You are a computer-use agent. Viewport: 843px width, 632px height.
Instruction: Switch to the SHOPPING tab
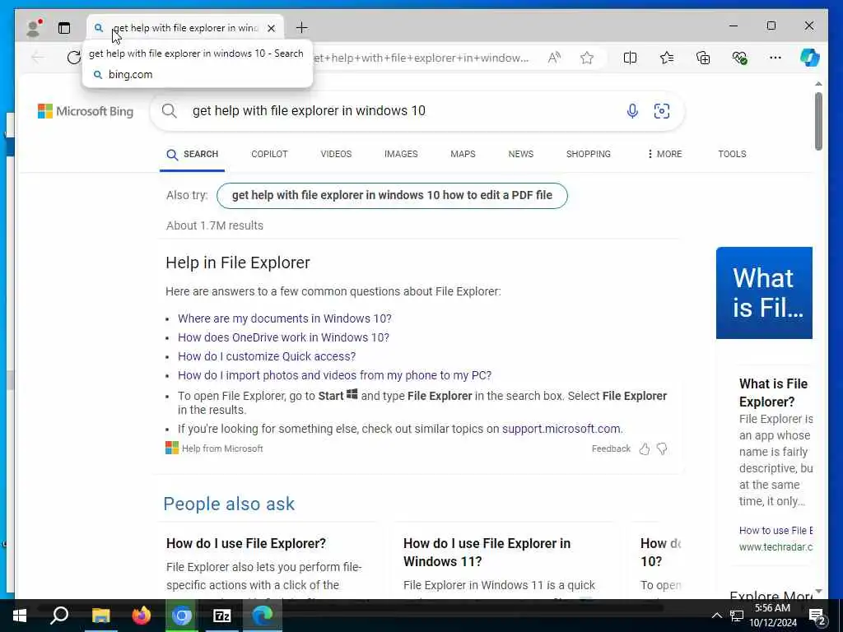[x=588, y=154]
